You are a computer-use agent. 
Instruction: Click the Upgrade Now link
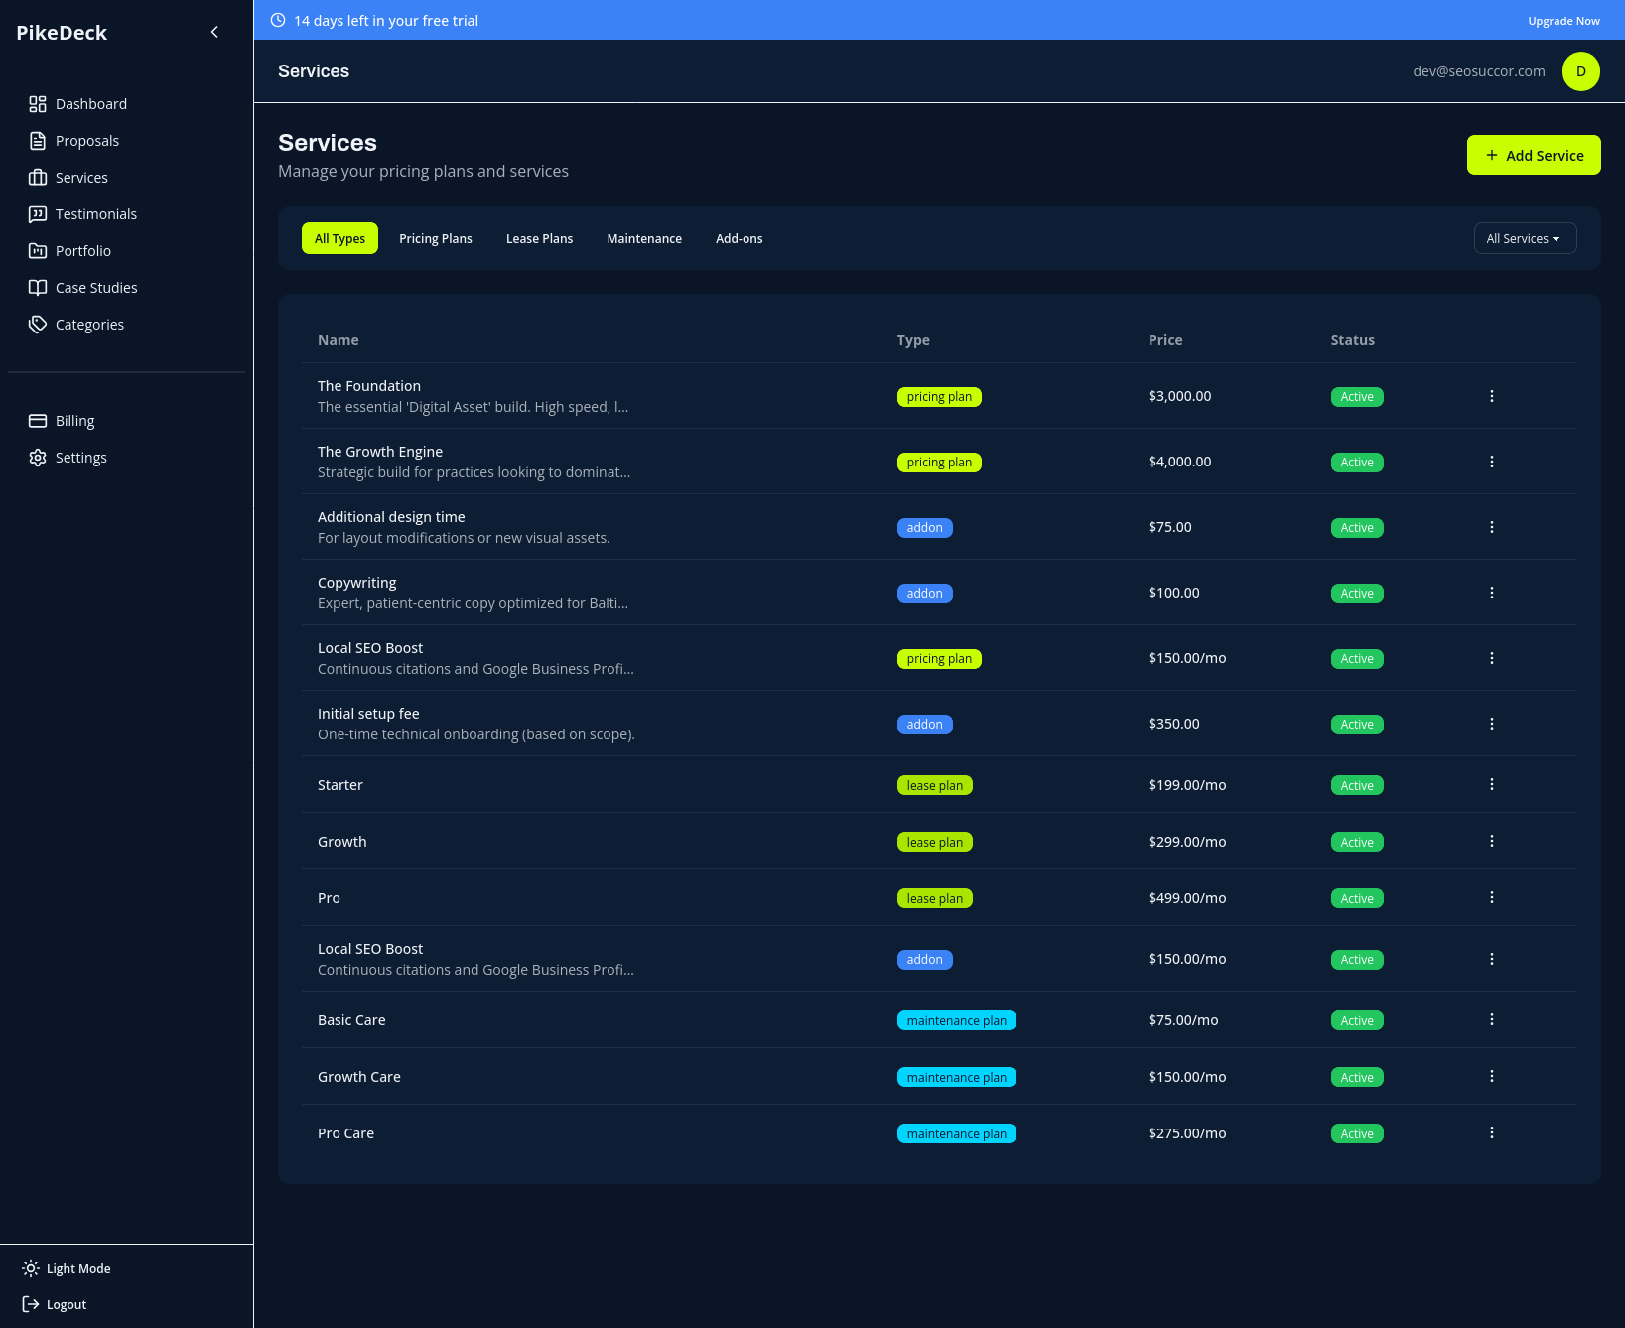[1563, 21]
